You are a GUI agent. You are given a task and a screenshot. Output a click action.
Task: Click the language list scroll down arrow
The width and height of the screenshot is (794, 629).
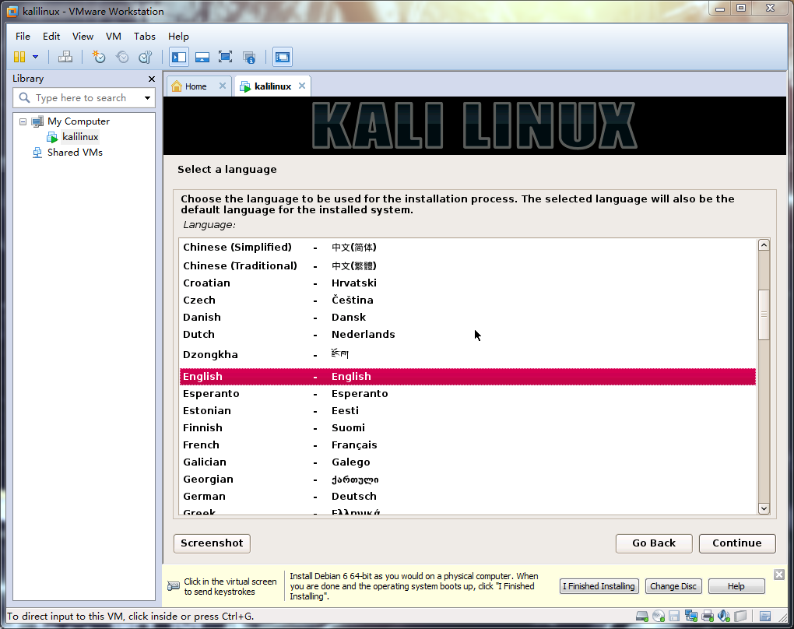pyautogui.click(x=764, y=508)
